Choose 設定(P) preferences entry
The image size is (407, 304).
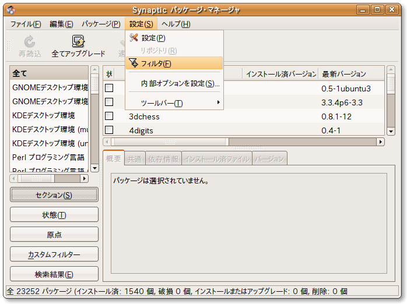(174, 38)
